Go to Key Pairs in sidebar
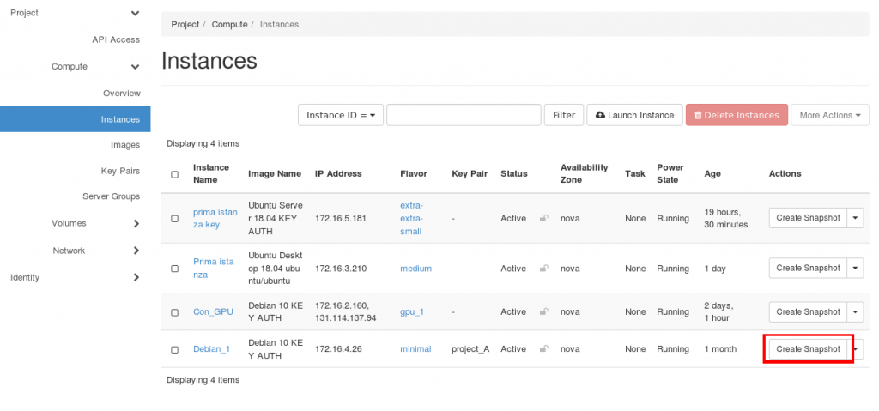The image size is (879, 411). coord(120,171)
